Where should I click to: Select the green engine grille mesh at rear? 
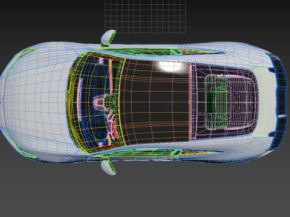coord(217,102)
